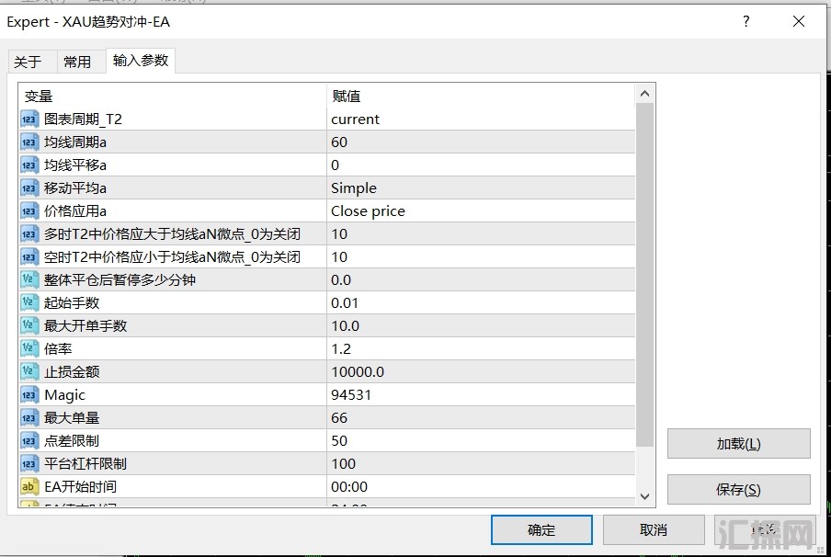Click the icon beside 起始手数

tap(29, 303)
